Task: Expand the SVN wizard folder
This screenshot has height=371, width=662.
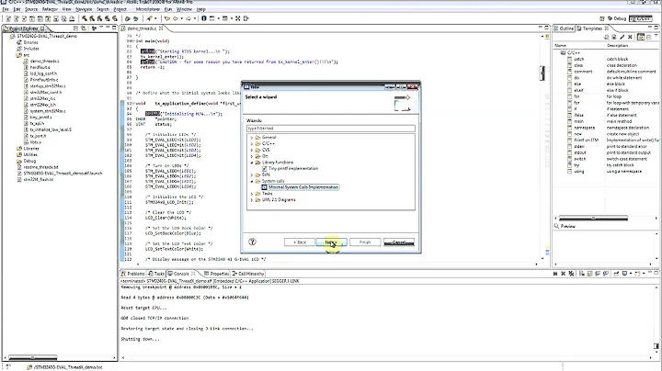Action: point(252,174)
